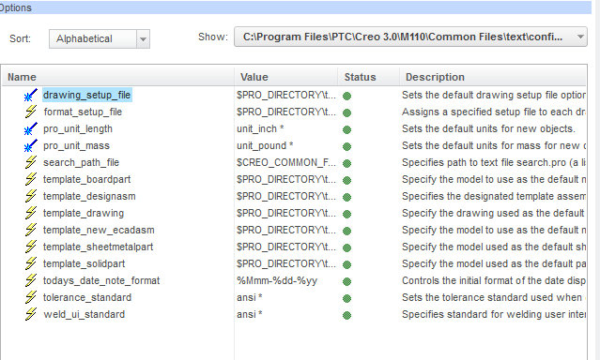Click the lightning icon beside template_solidpart
This screenshot has height=360, width=600.
(31, 263)
